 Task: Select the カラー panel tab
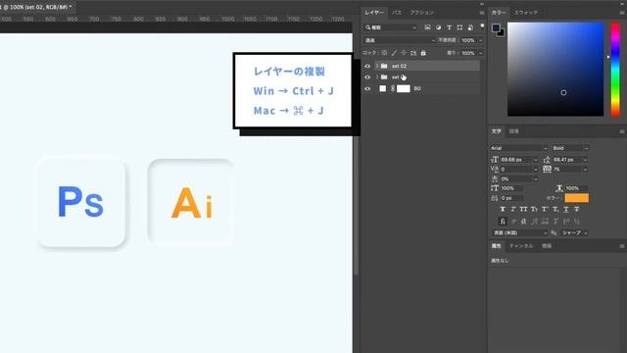point(499,13)
